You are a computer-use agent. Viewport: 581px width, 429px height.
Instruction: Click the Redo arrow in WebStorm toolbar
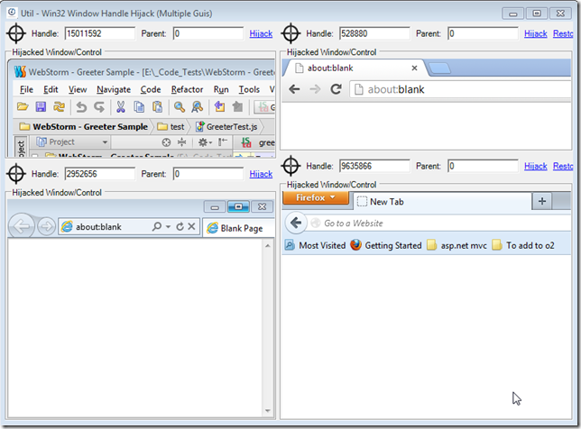coord(99,107)
